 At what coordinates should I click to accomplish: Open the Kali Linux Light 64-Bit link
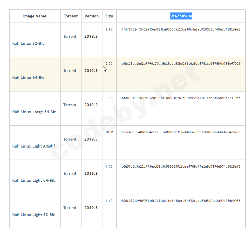(33, 180)
